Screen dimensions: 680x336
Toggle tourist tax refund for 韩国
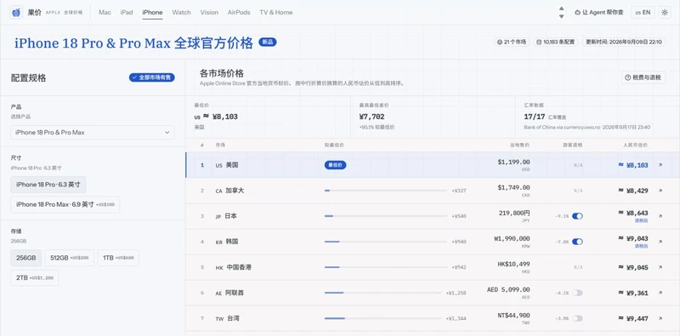577,242
